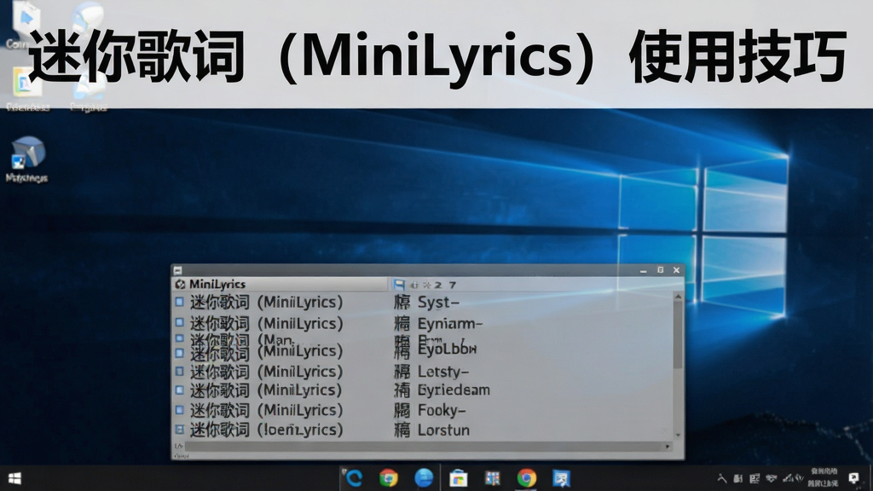Tick the checkbox in the Letsty- row

(x=179, y=372)
